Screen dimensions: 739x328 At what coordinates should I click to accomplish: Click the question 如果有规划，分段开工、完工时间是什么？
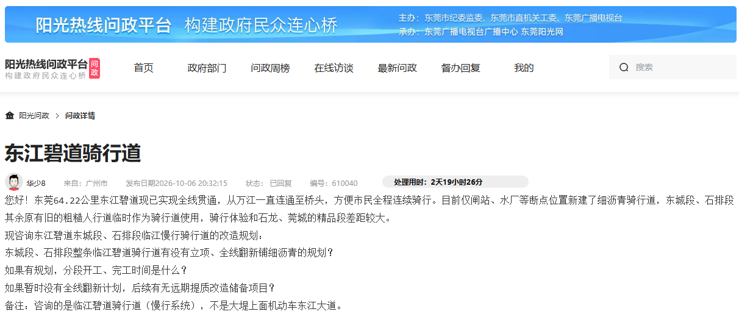(96, 269)
